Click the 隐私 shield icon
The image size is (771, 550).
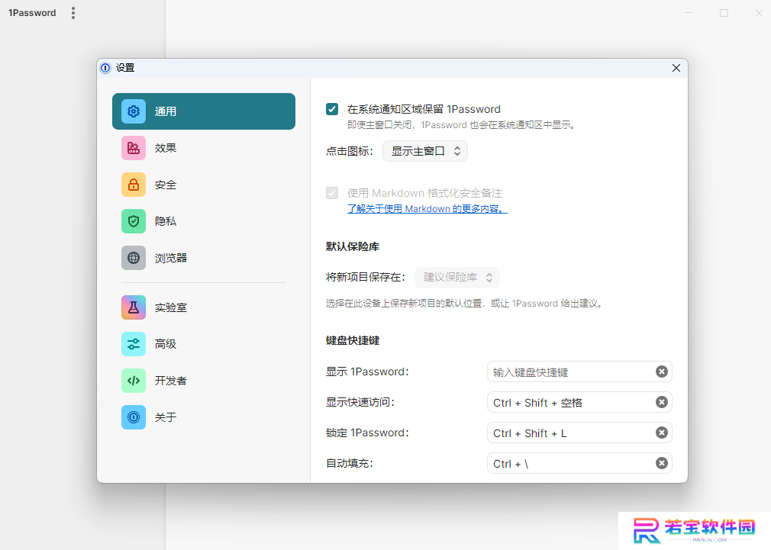pyautogui.click(x=134, y=221)
